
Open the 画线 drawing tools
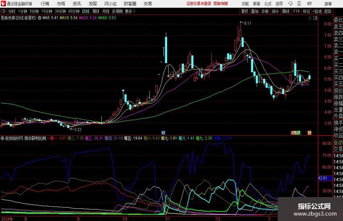click(x=286, y=11)
